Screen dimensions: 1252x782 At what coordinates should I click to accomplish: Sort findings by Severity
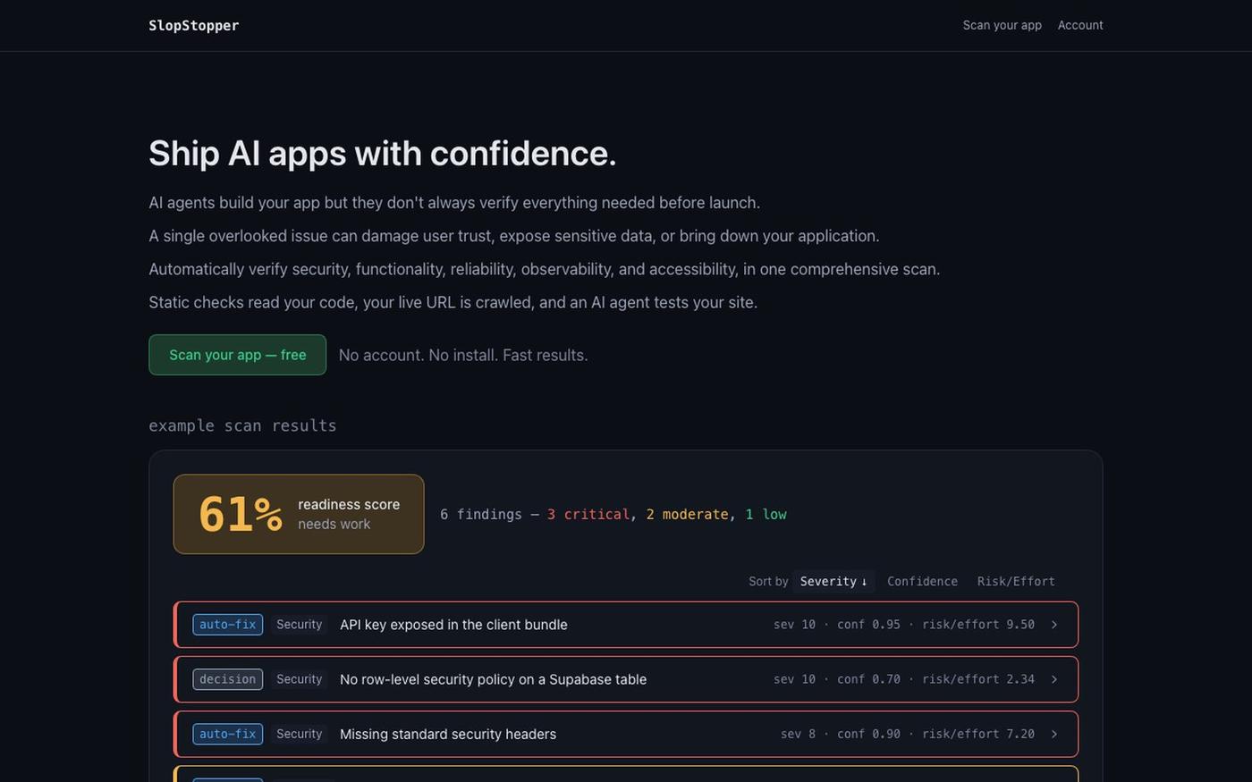tap(833, 582)
